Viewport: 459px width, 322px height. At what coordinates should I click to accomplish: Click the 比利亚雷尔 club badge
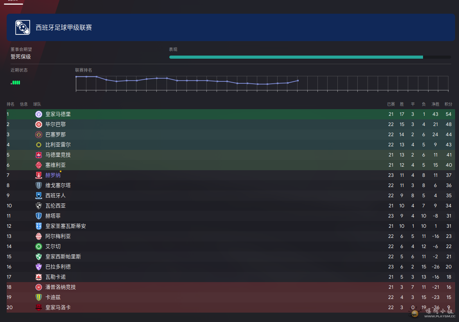pos(39,145)
